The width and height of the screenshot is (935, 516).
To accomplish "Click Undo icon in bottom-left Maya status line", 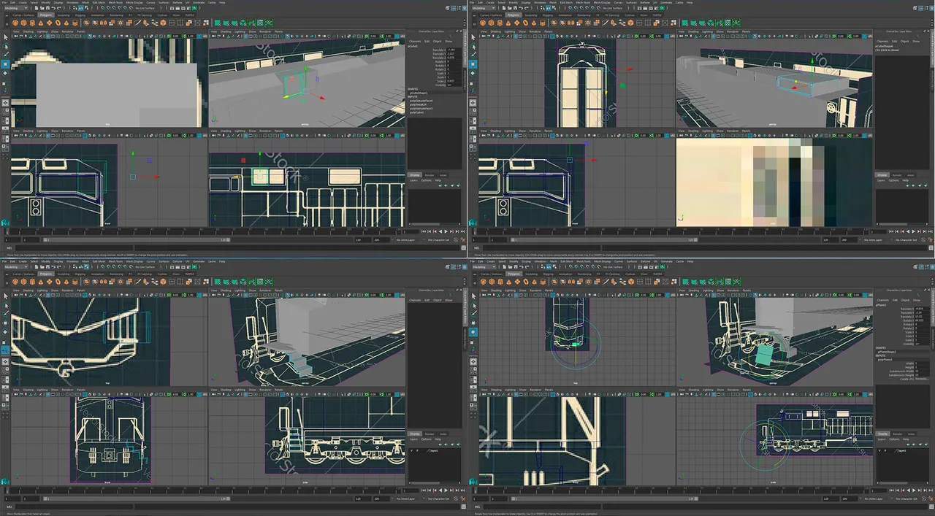I will pos(53,266).
